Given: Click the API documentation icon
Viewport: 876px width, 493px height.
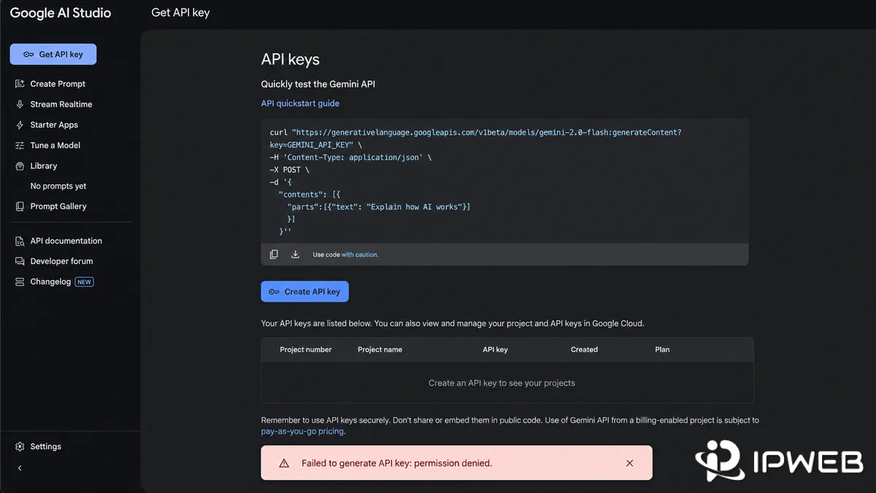Looking at the screenshot, I should pos(20,241).
